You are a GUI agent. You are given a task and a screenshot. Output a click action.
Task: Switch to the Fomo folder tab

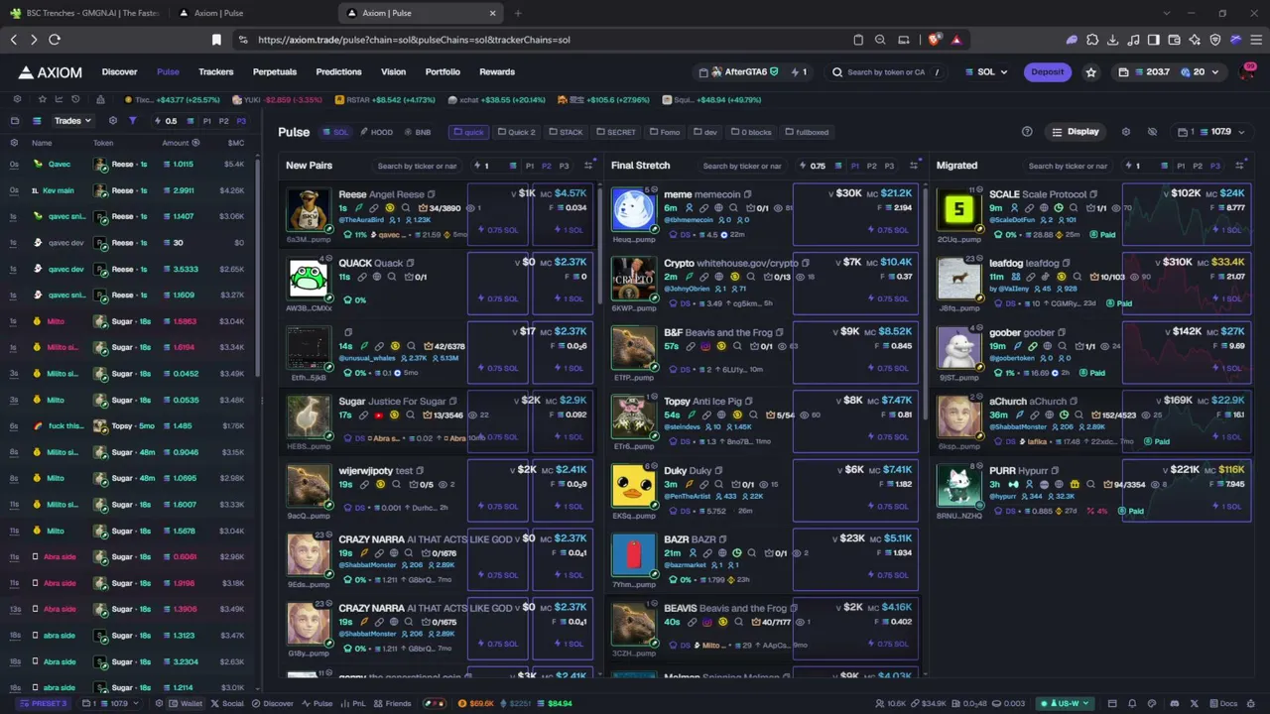click(x=665, y=132)
